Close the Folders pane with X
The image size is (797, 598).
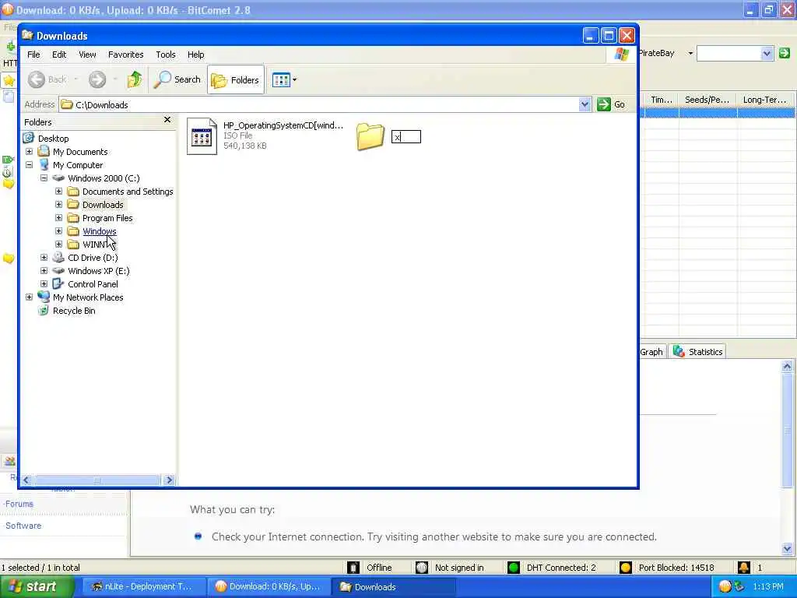click(x=167, y=119)
